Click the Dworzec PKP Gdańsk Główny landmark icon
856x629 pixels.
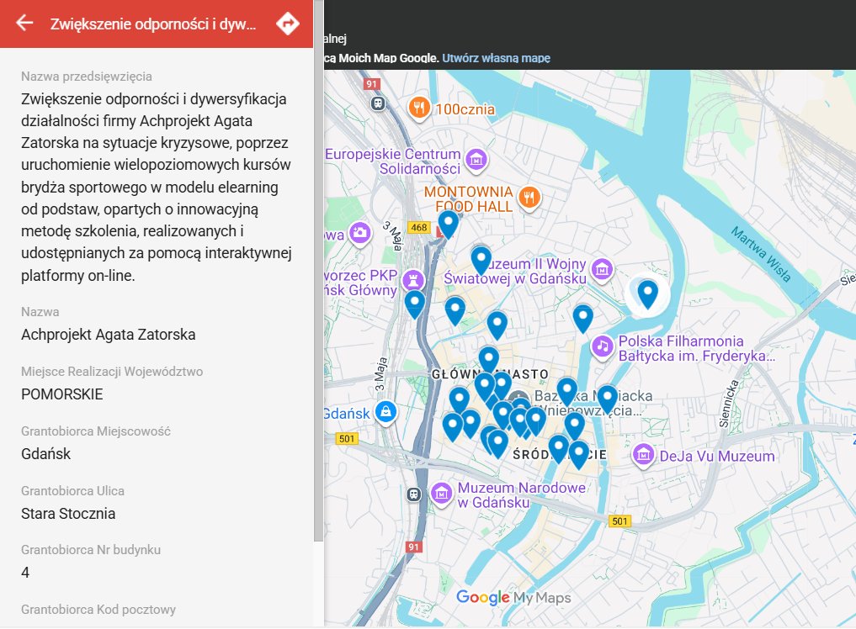coord(413,280)
